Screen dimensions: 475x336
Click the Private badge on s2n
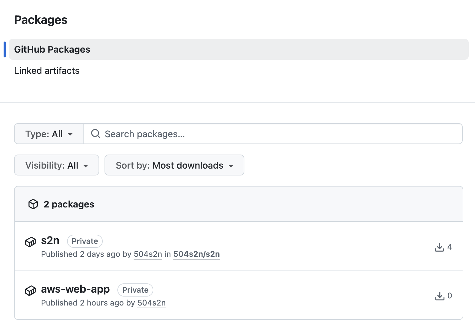(x=85, y=241)
